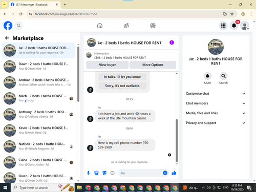The image size is (256, 192).
Task: Open the emoji picker in message box
Action: click(165, 173)
